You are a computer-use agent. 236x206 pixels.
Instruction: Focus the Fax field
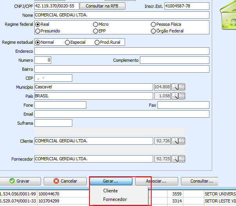183,105
